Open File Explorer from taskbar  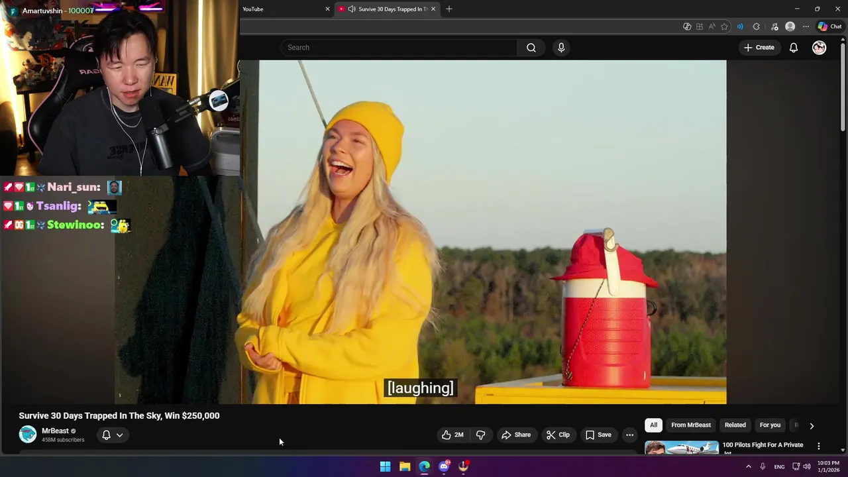click(405, 466)
